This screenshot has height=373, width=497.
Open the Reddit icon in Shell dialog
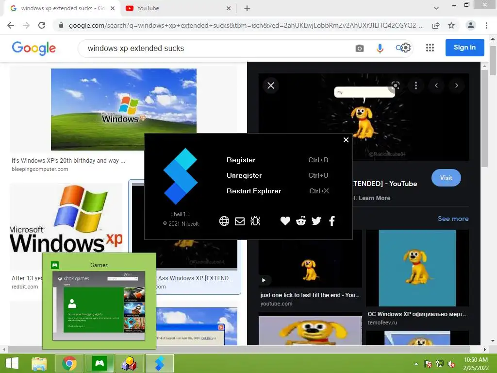point(301,221)
